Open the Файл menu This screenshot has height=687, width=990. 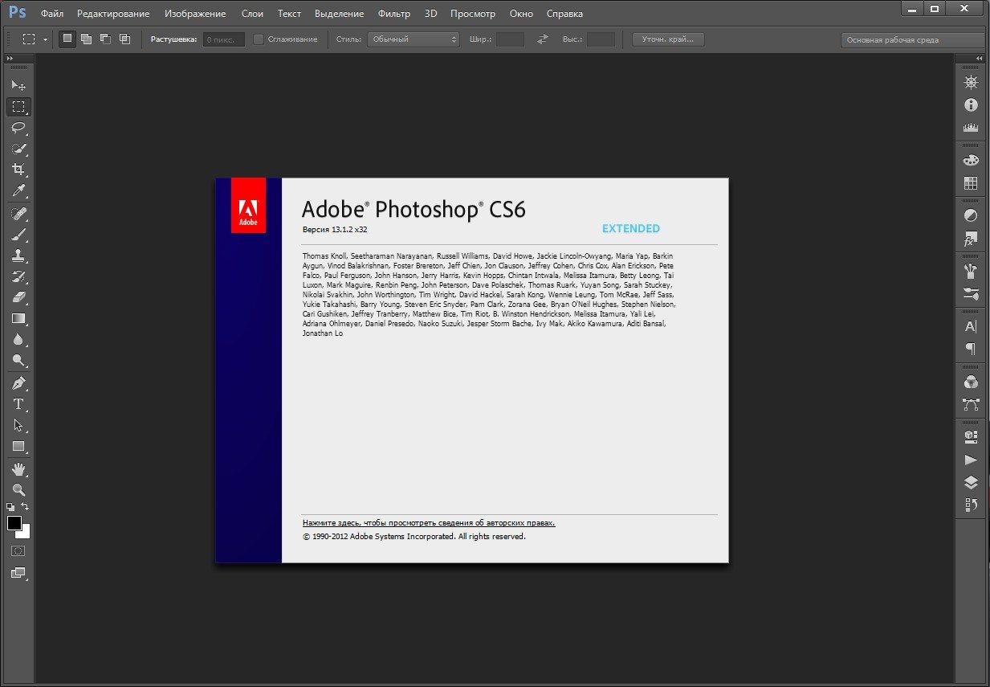(52, 14)
